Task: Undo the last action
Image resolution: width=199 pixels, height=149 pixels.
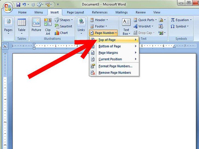Action: [x=24, y=5]
